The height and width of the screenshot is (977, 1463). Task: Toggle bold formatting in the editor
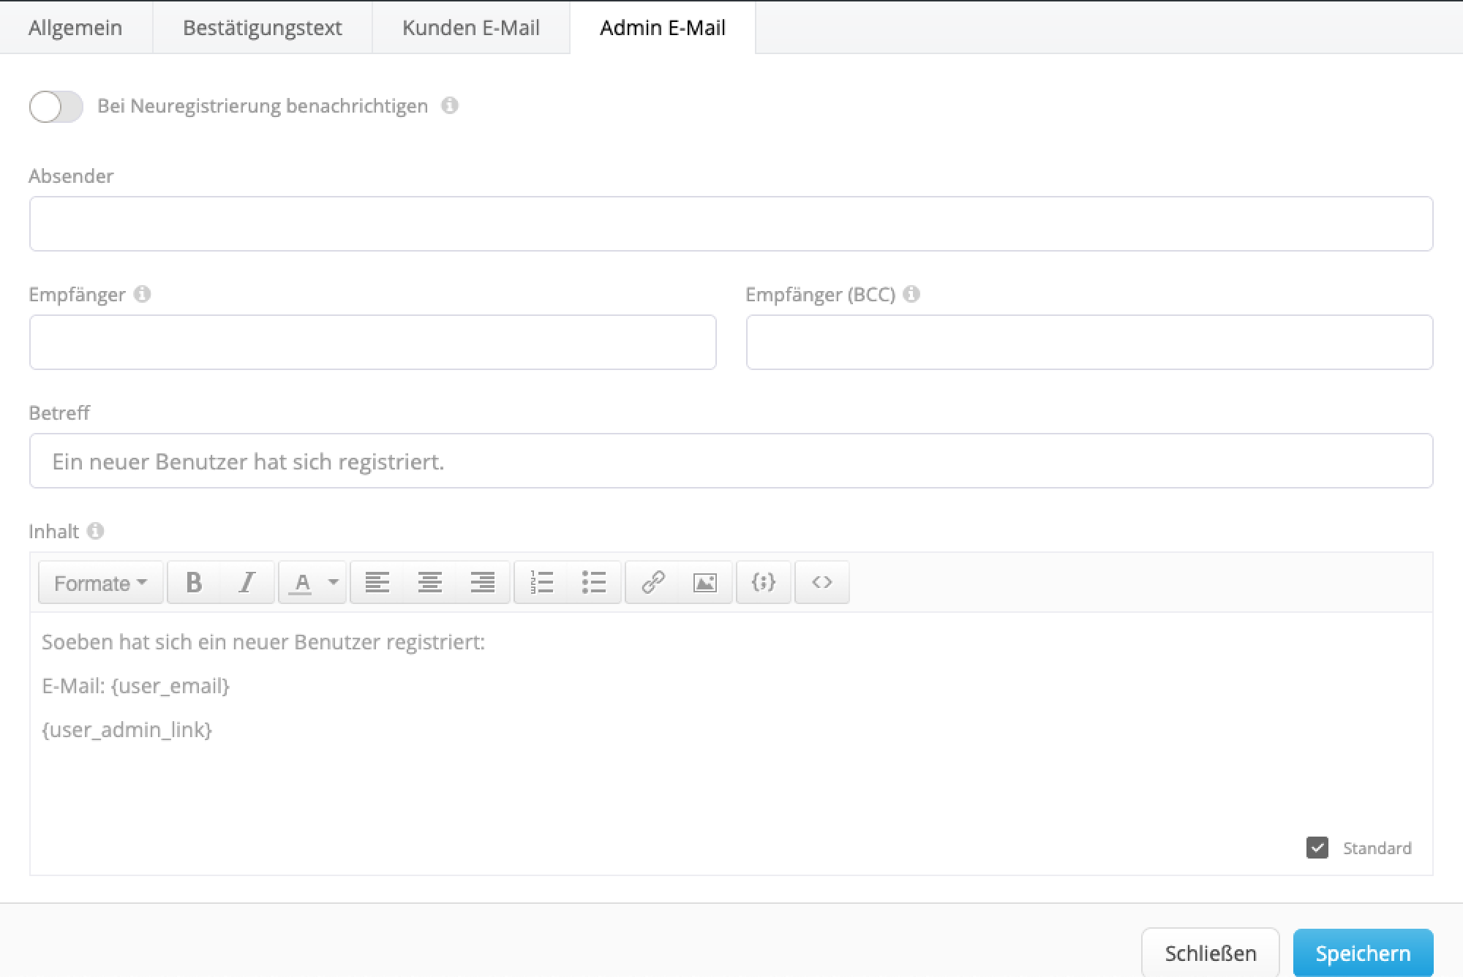tap(193, 583)
